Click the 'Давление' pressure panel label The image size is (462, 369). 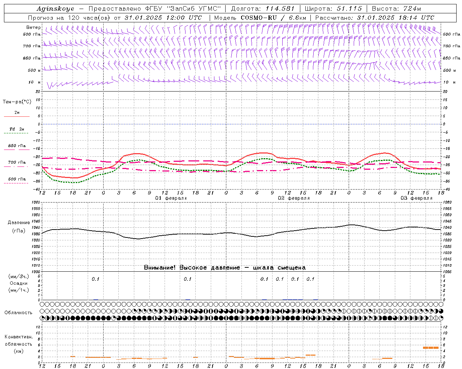pos(19,223)
